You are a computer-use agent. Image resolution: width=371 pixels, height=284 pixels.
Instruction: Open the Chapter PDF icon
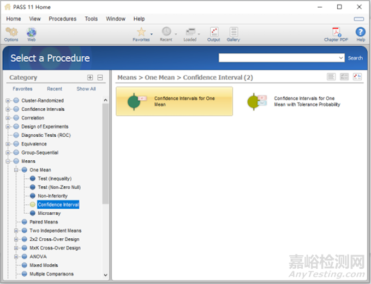point(336,33)
